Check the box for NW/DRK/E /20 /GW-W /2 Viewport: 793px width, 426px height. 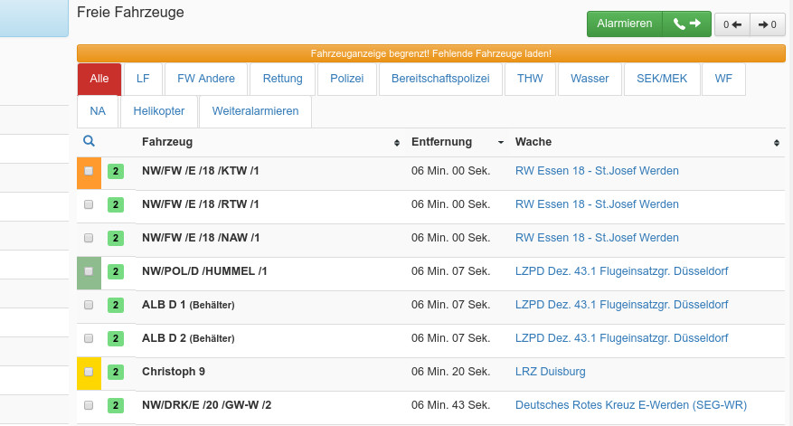point(89,405)
